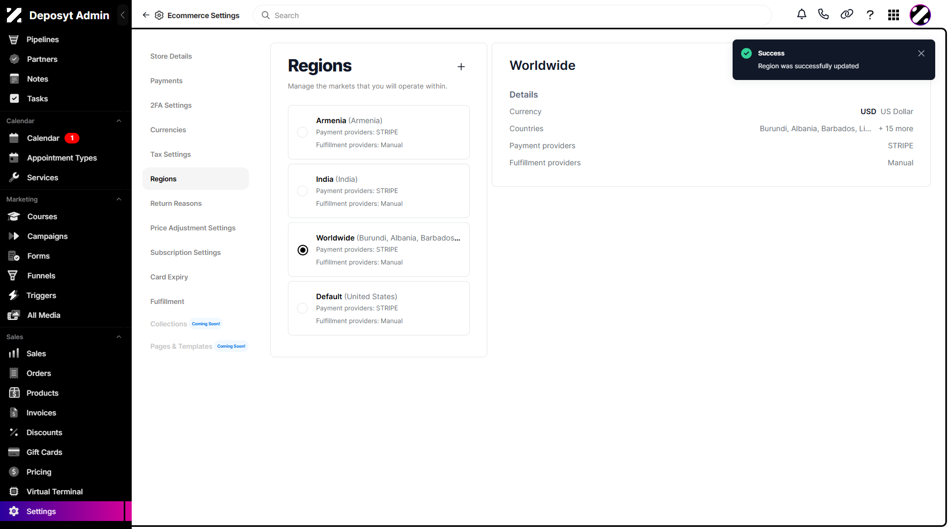
Task: Select the Worldwide region radio button
Action: (302, 250)
